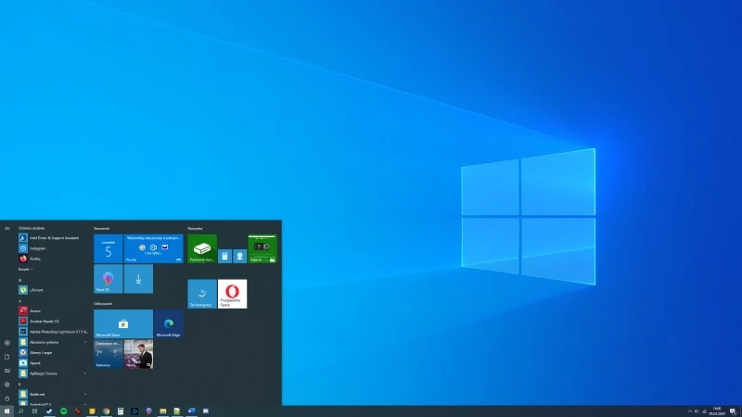Click the Windows Start button
Screen dimensions: 742x417
pos(6,411)
